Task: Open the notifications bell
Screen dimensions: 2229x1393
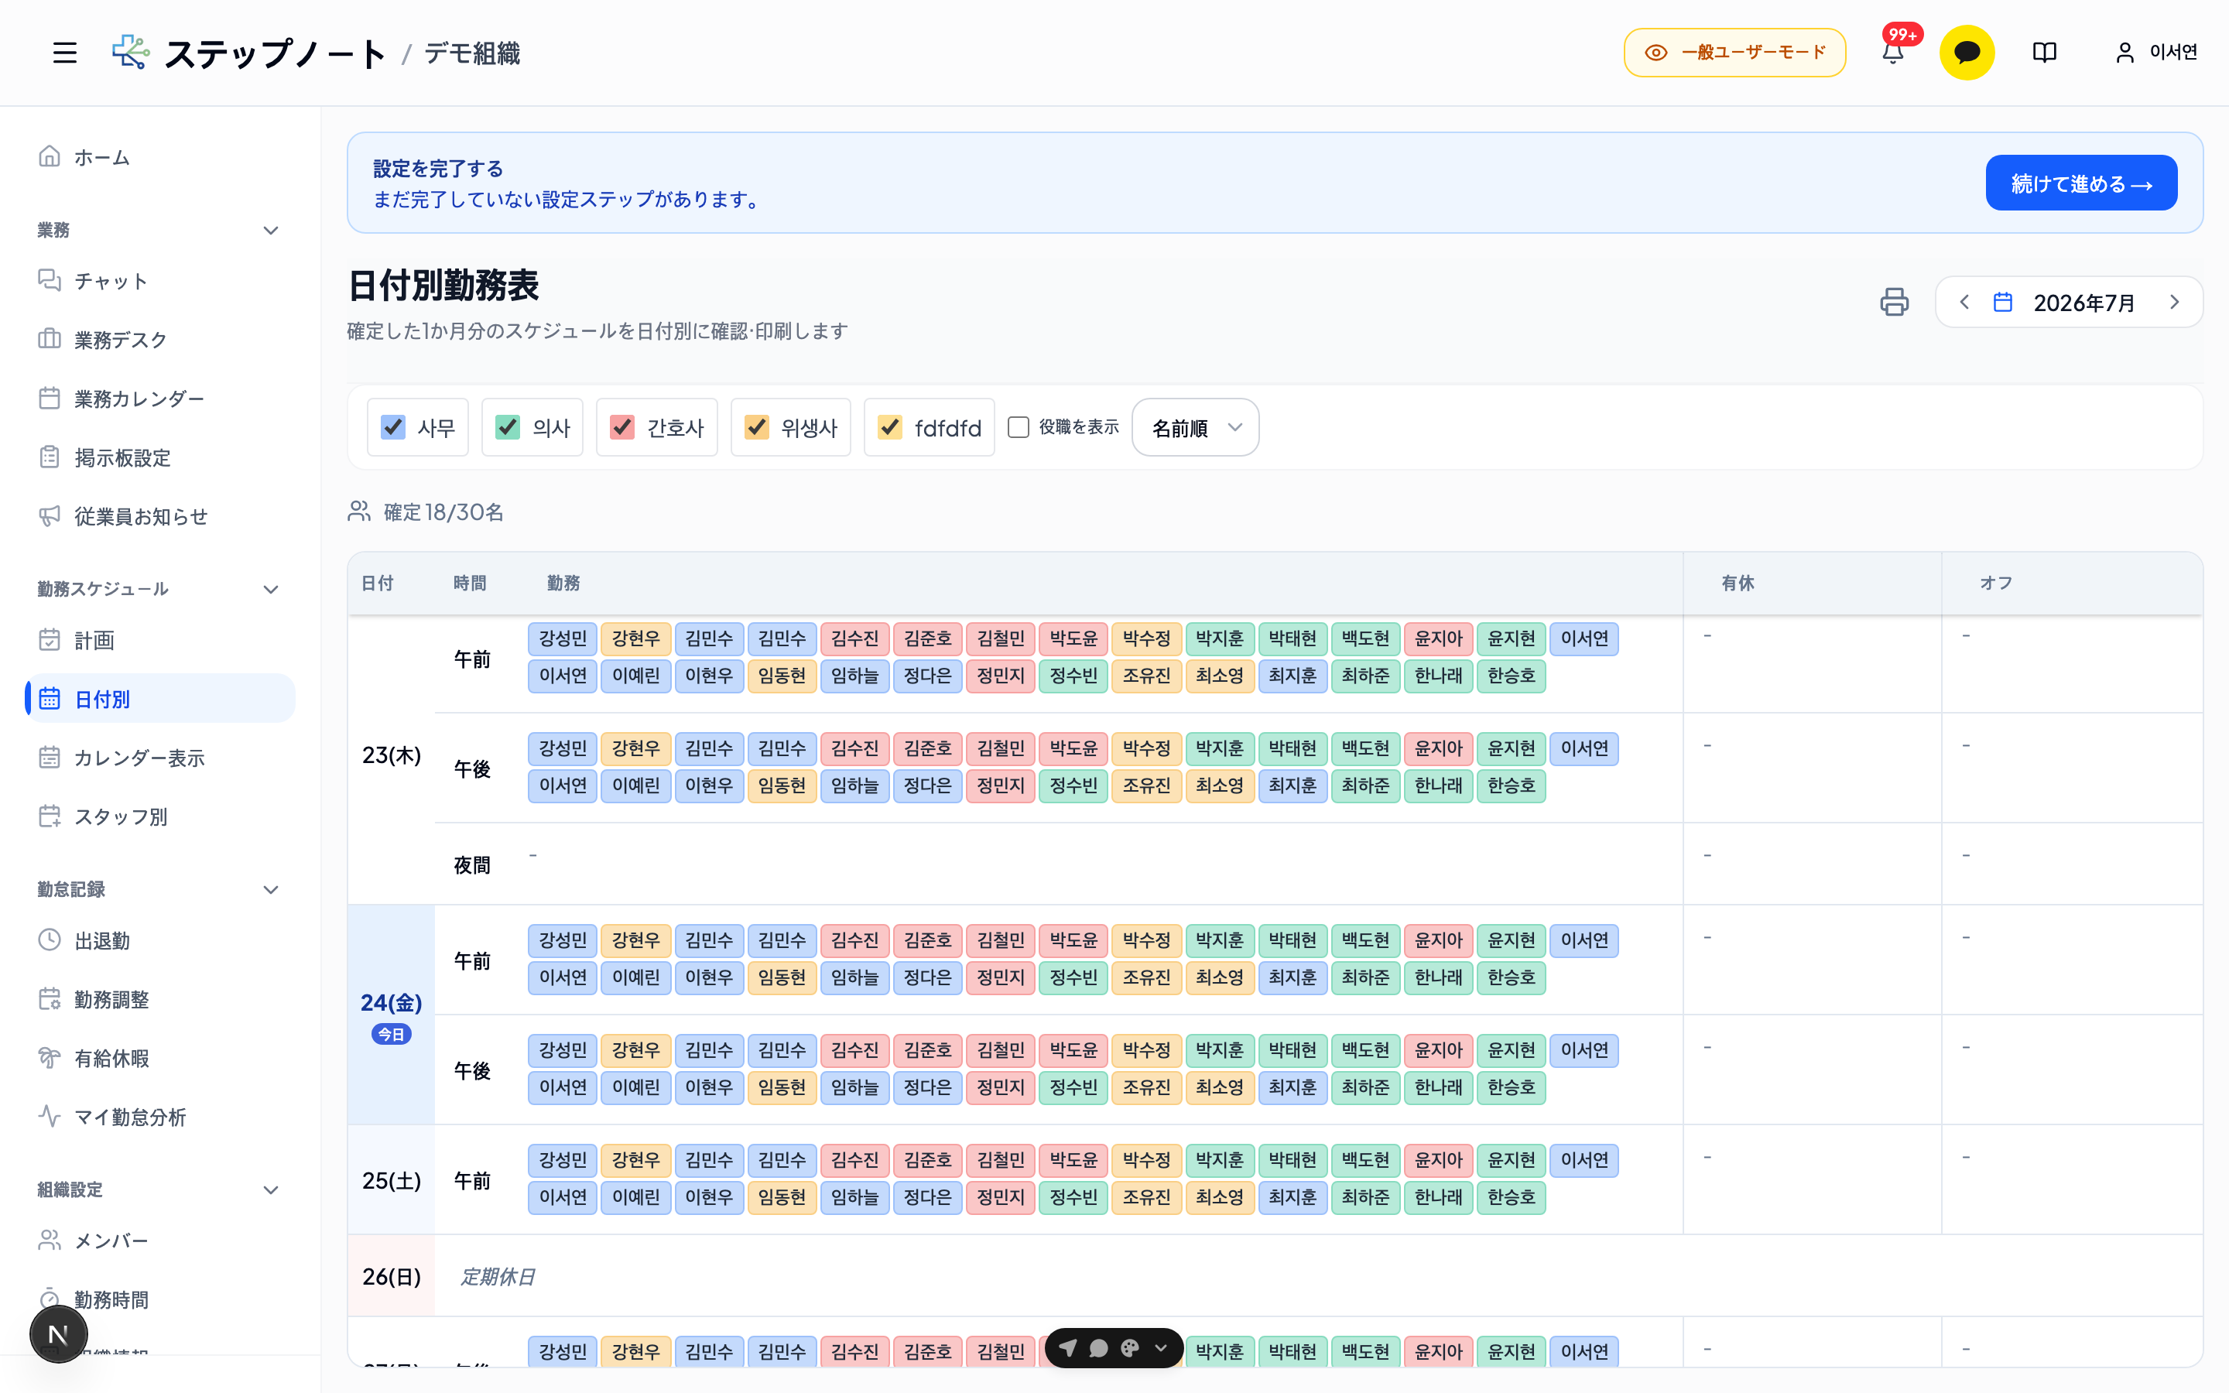Action: coord(1893,53)
